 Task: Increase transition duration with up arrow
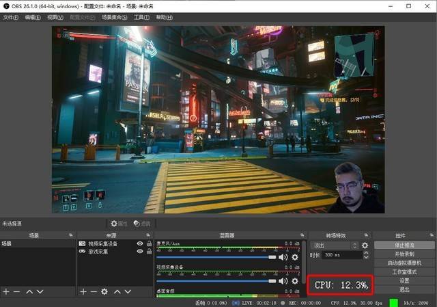366,253
